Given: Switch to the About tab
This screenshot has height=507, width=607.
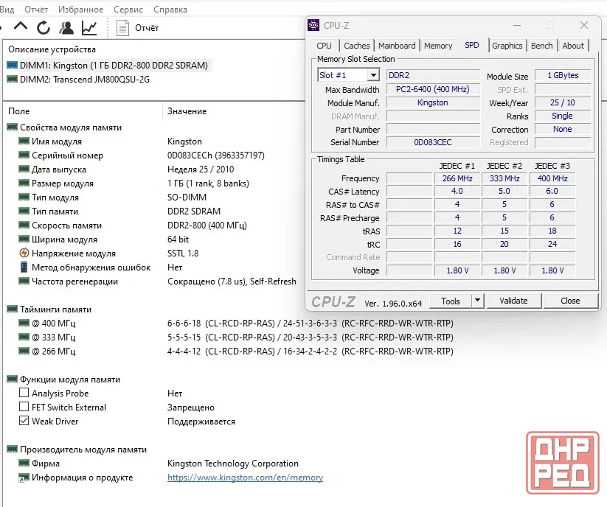Looking at the screenshot, I should (573, 46).
